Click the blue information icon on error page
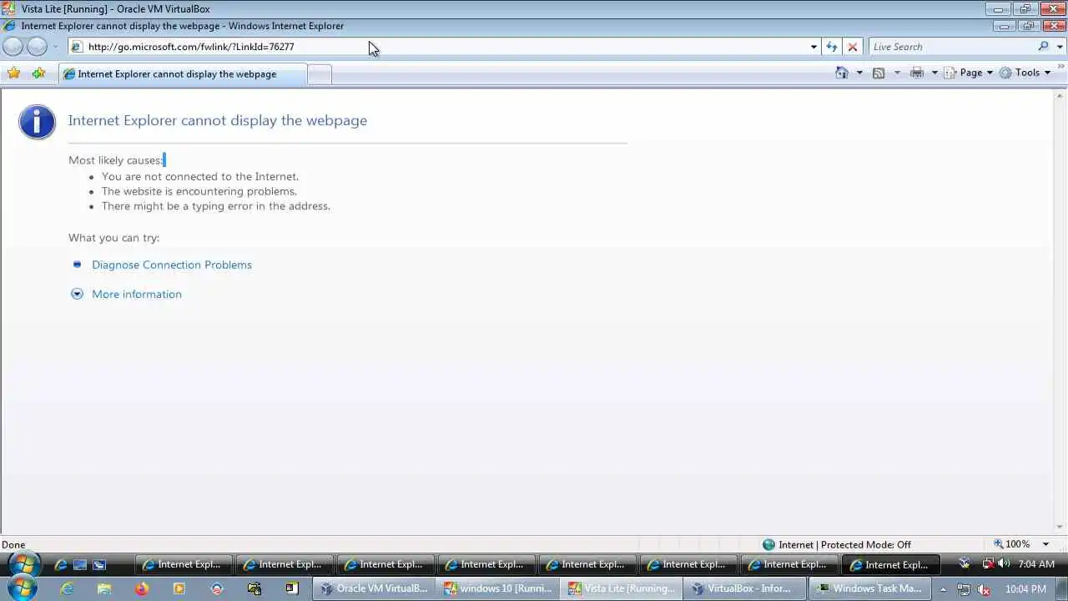The image size is (1068, 601). 37,122
